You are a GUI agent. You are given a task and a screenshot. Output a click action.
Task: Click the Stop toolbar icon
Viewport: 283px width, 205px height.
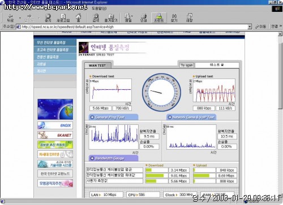(48, 18)
